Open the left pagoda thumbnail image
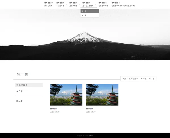The height and width of the screenshot is (138, 170). coord(66,95)
